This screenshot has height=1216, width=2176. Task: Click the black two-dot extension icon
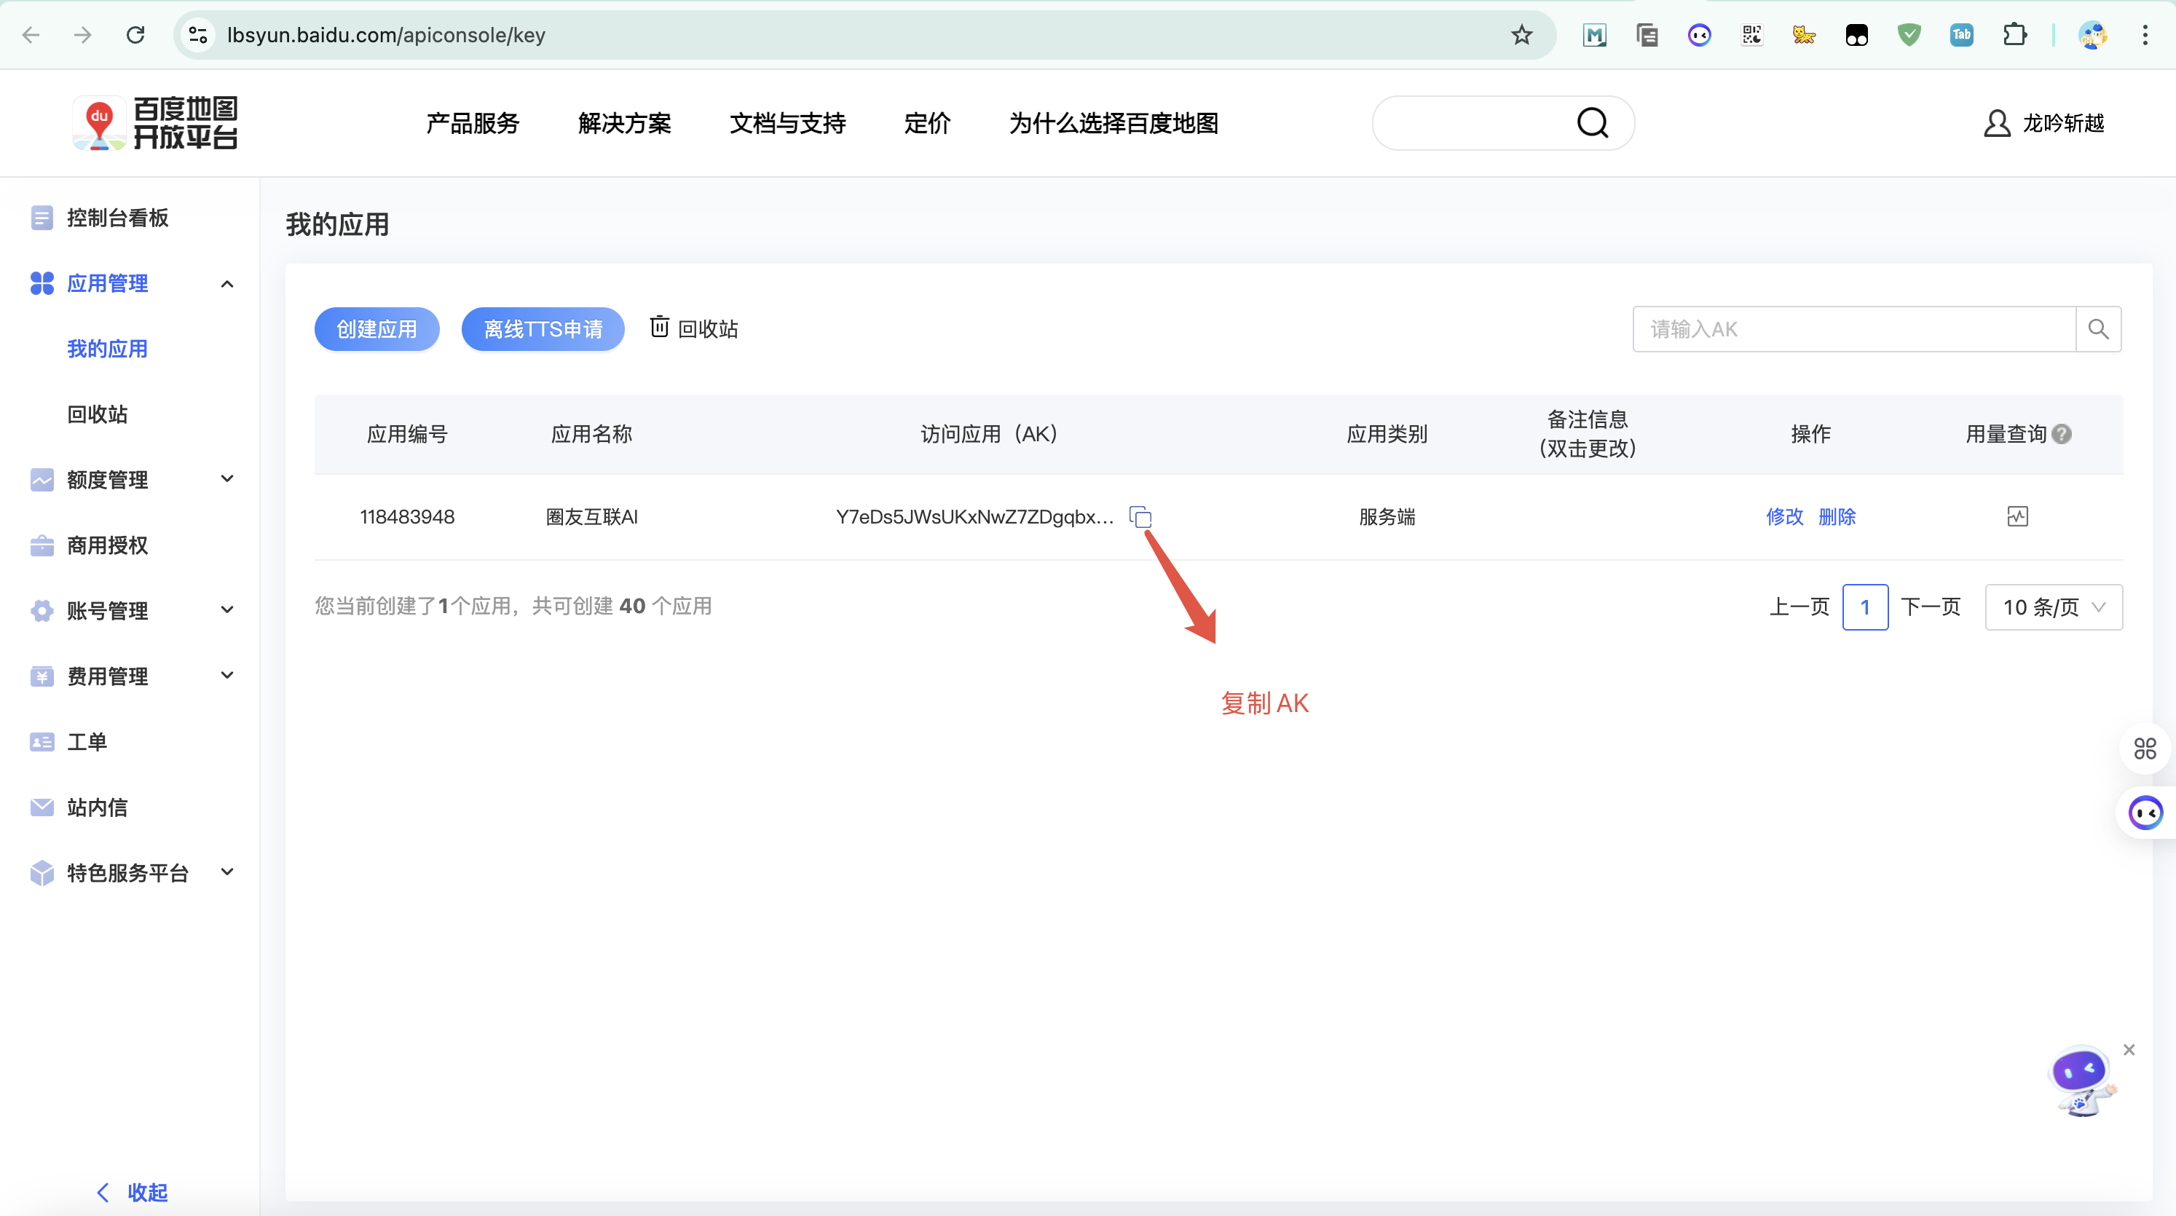click(1857, 35)
